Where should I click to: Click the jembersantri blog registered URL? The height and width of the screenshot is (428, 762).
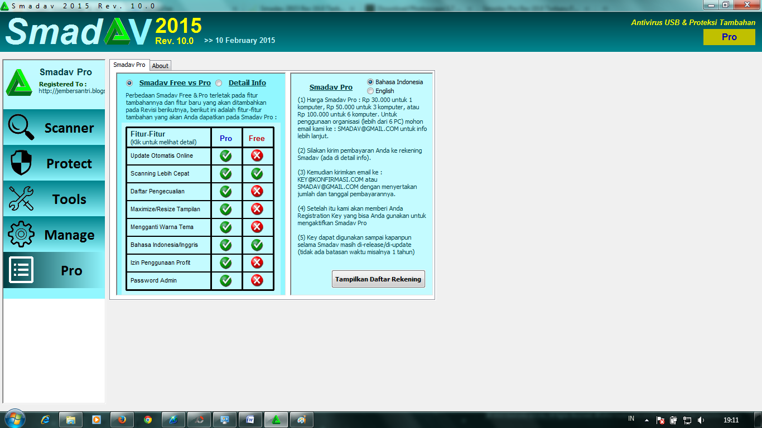(72, 91)
